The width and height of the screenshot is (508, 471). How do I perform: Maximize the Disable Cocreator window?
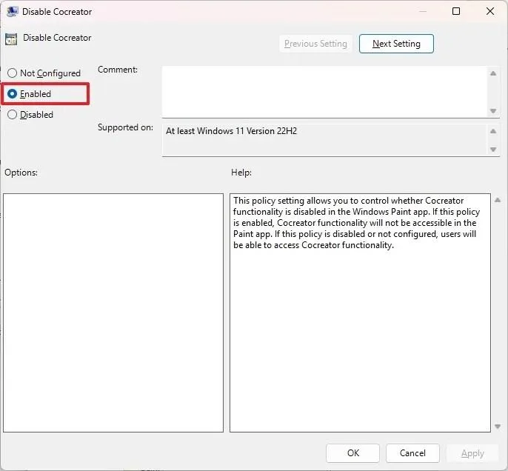click(x=456, y=11)
